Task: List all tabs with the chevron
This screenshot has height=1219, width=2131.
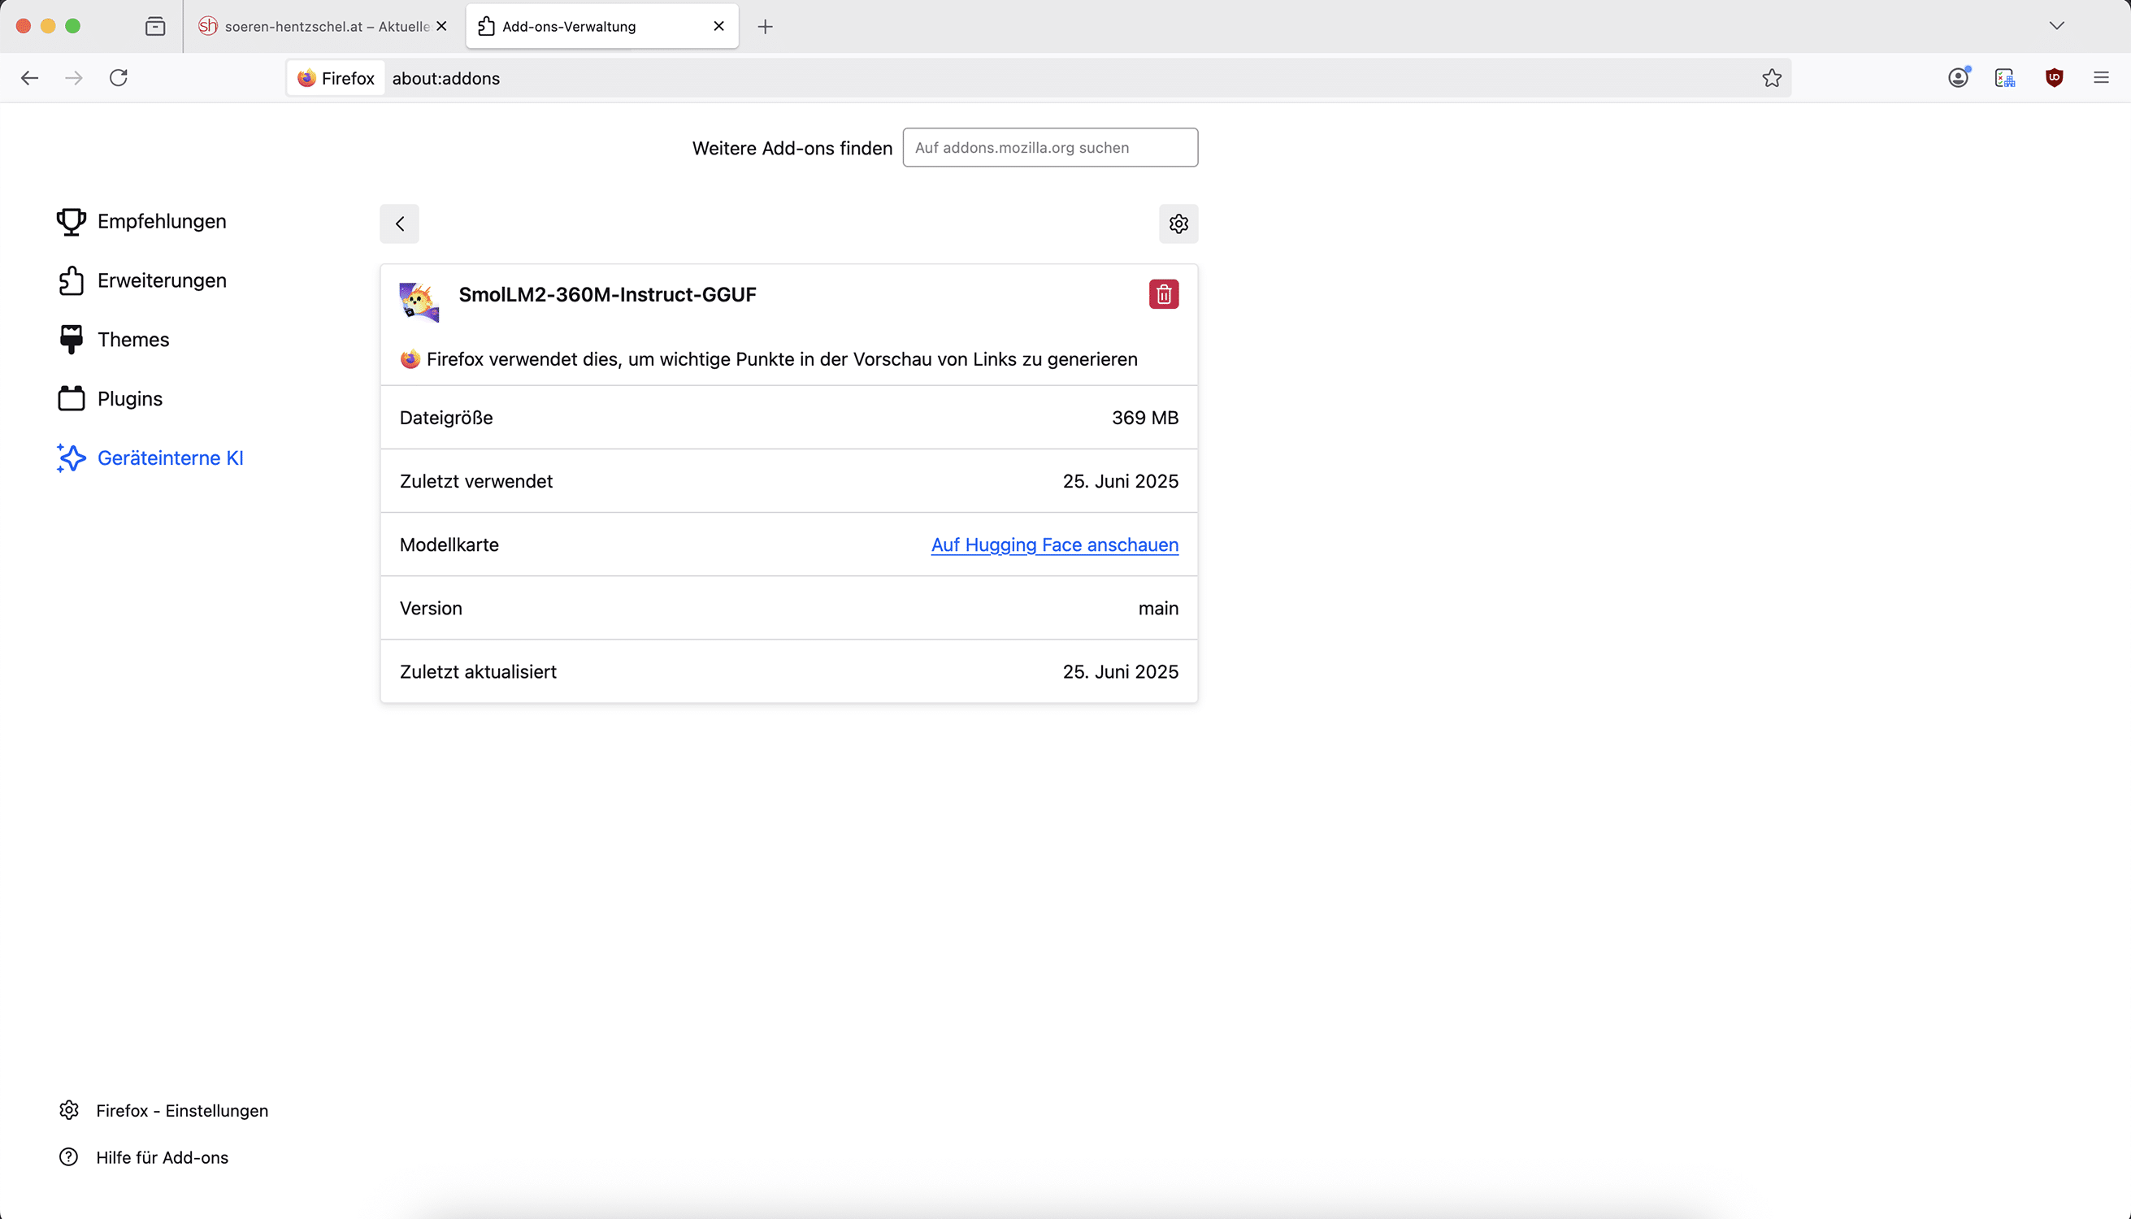Action: pyautogui.click(x=2056, y=26)
